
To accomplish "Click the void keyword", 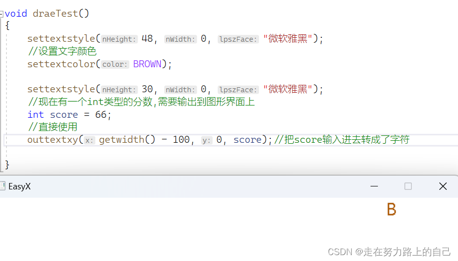I will pyautogui.click(x=16, y=13).
